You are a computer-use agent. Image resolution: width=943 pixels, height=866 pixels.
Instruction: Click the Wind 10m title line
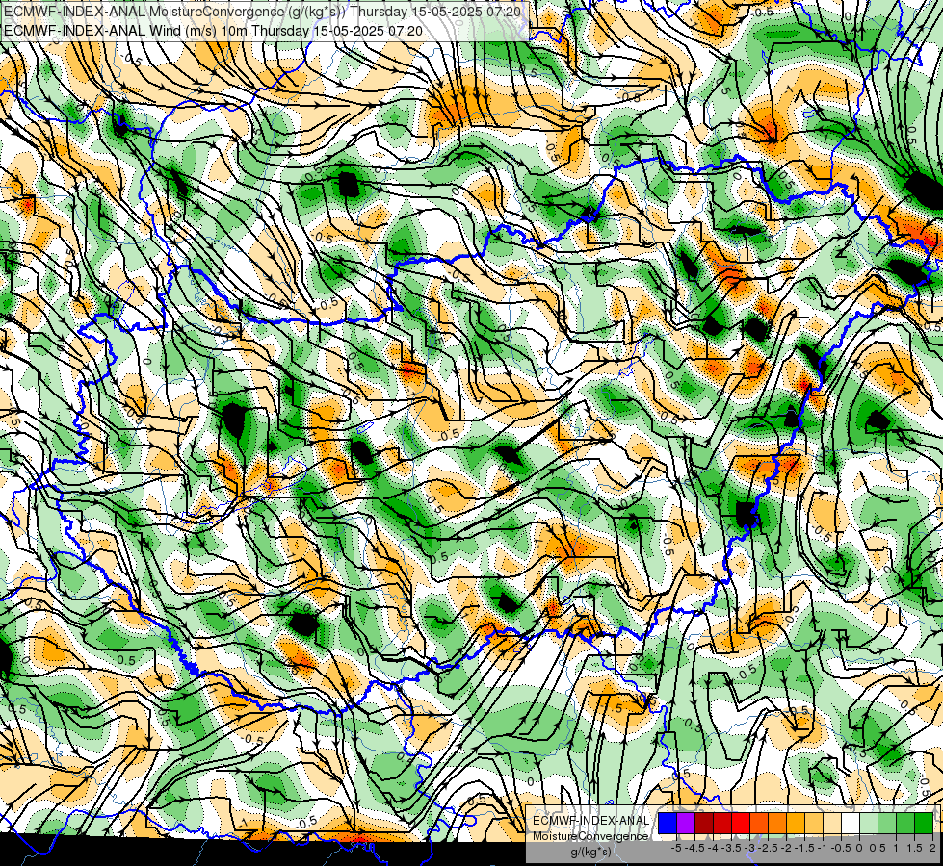point(213,31)
